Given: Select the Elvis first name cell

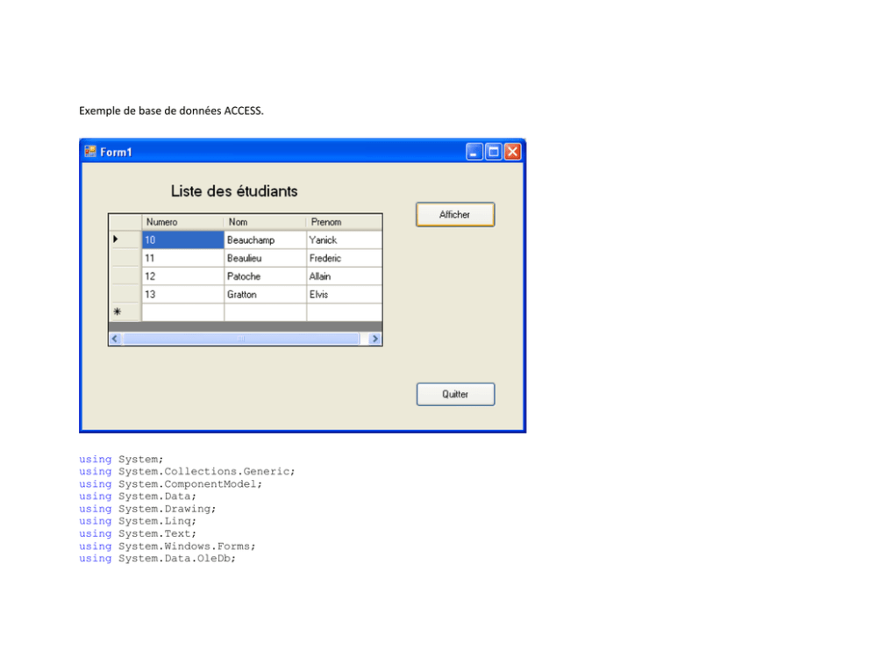Looking at the screenshot, I should (344, 294).
